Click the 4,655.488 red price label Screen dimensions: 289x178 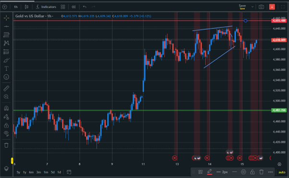[279, 21]
